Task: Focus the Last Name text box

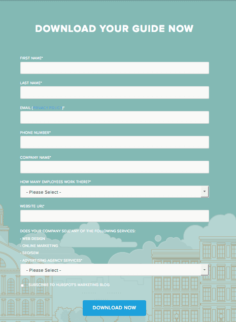Action: [115, 92]
